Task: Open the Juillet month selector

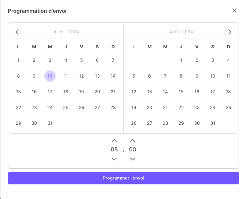Action: pyautogui.click(x=59, y=32)
